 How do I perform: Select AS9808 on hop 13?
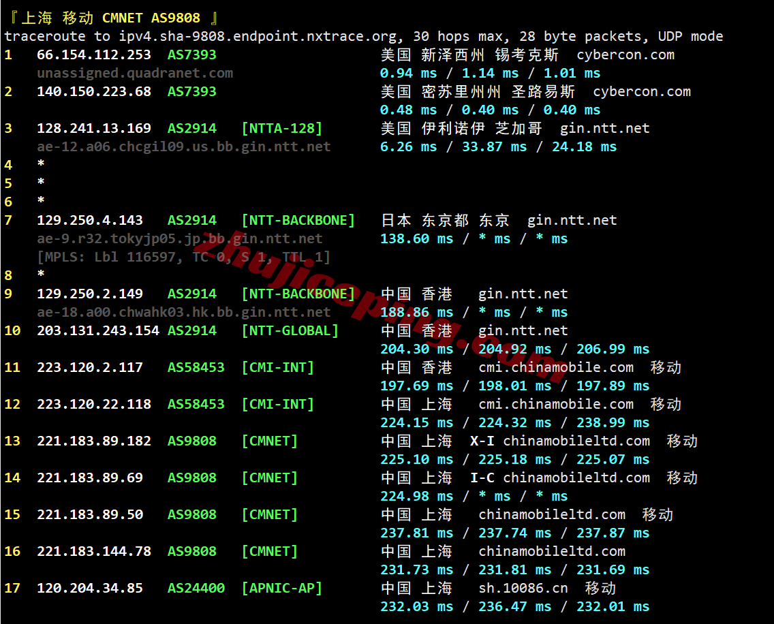pyautogui.click(x=191, y=441)
